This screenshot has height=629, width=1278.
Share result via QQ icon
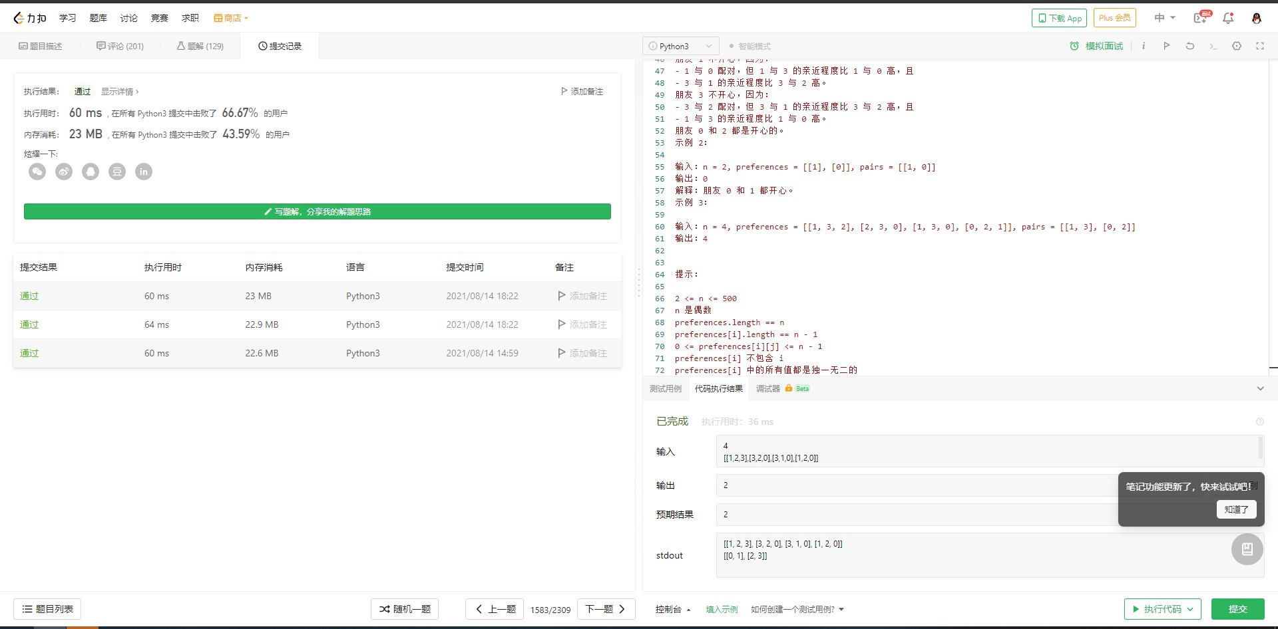click(x=91, y=172)
